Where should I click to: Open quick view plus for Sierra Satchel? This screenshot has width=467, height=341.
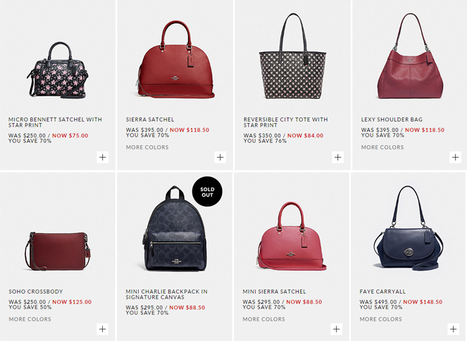[220, 157]
